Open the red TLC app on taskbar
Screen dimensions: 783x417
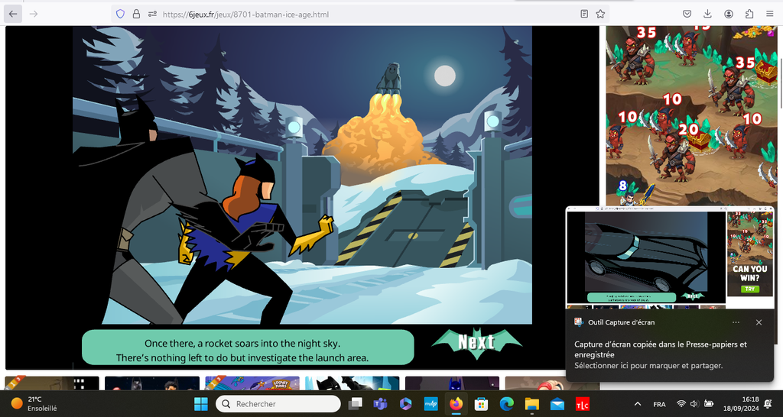582,403
